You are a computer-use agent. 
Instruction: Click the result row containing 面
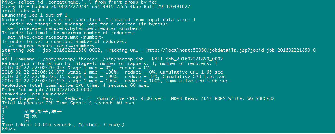pos(15,120)
